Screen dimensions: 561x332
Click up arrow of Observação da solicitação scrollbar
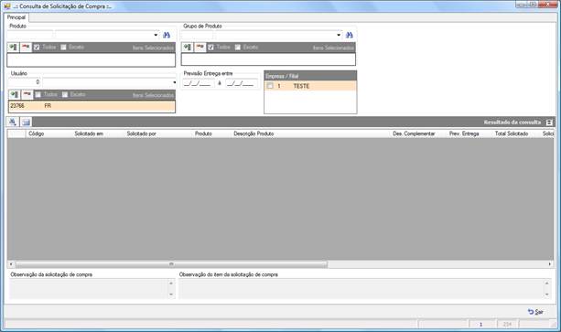[171, 283]
